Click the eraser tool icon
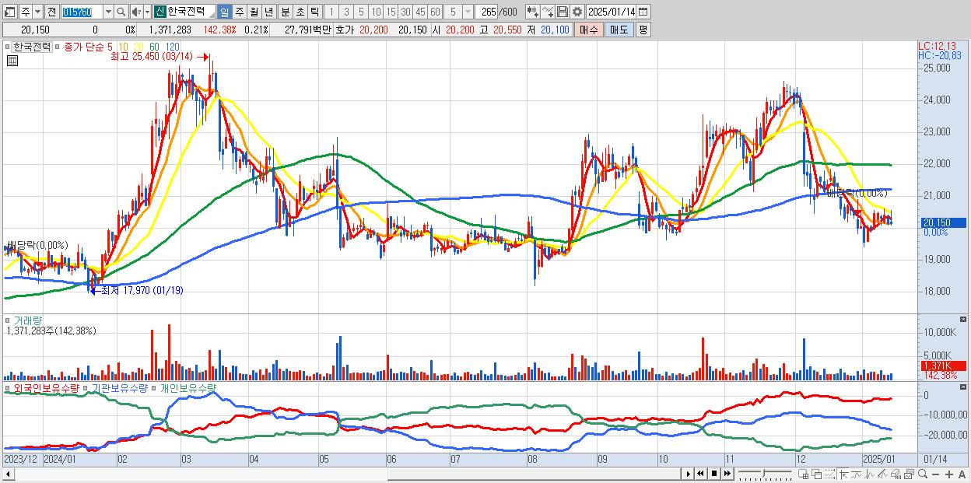The image size is (971, 483). 896,474
